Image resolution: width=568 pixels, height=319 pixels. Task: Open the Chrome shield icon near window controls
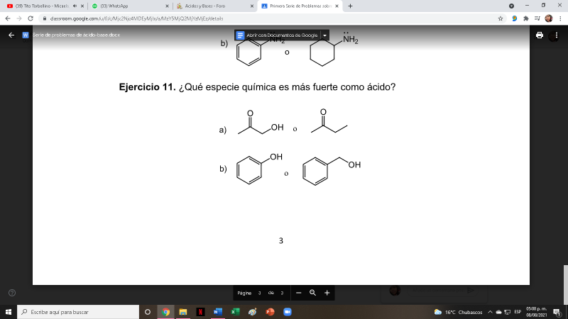click(x=511, y=6)
